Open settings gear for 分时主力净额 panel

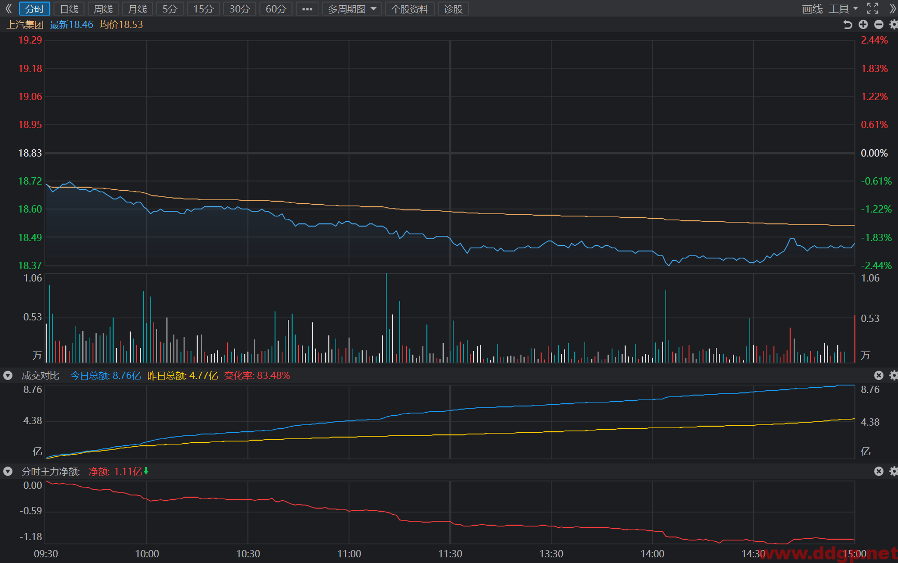coord(893,471)
